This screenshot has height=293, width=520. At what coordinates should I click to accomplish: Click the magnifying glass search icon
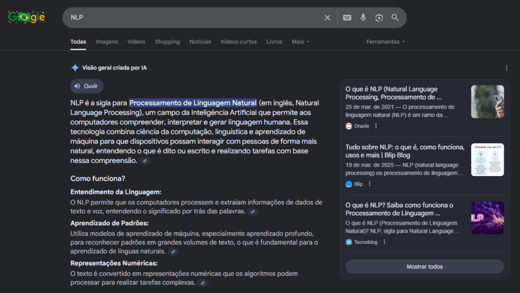pyautogui.click(x=395, y=18)
